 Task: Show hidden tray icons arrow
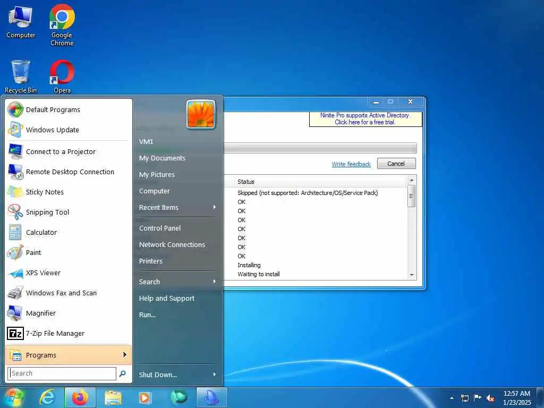[x=452, y=398]
